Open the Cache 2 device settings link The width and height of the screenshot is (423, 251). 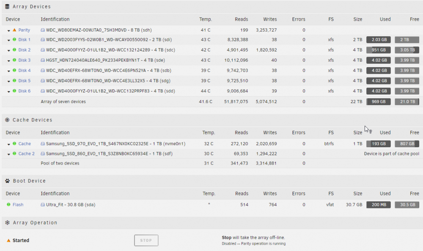pos(26,154)
